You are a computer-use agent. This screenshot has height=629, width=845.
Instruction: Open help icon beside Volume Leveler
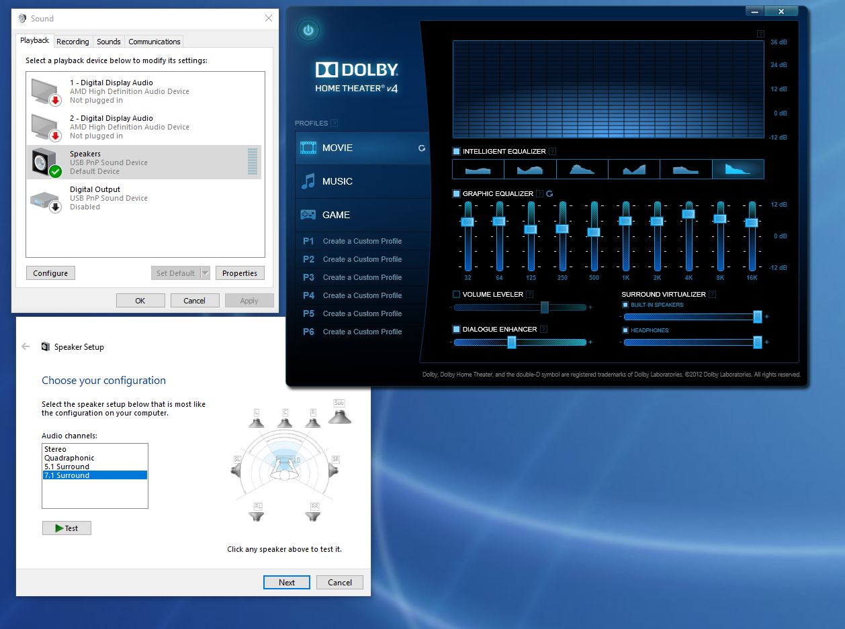click(530, 294)
